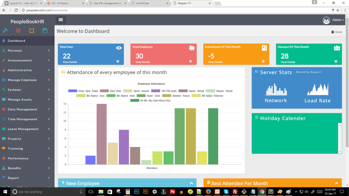
Task: Click the green window icon in sidebar header
Action: 45,30
